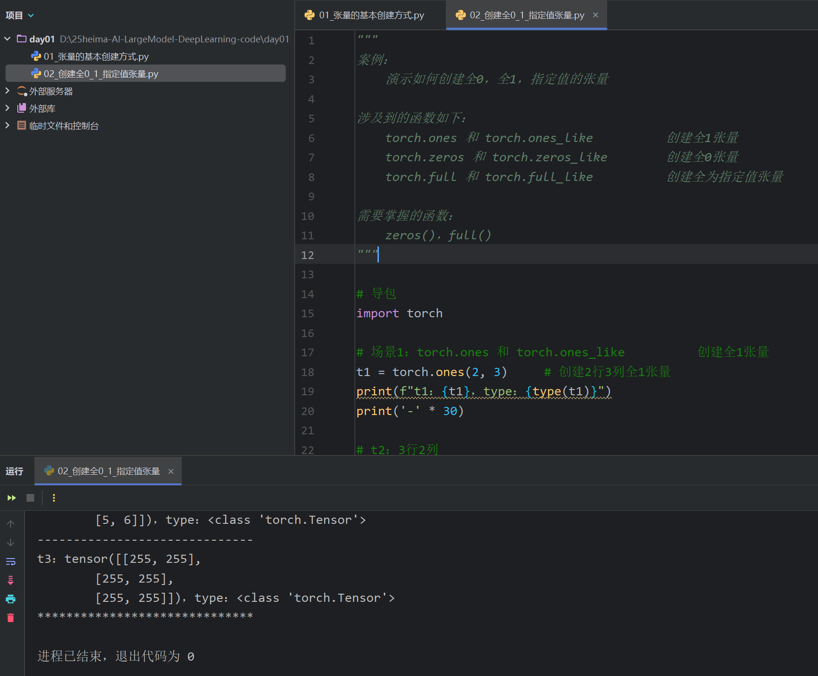Viewport: 818px width, 676px height.
Task: Click the scroll down arrow in the console
Action: click(11, 543)
